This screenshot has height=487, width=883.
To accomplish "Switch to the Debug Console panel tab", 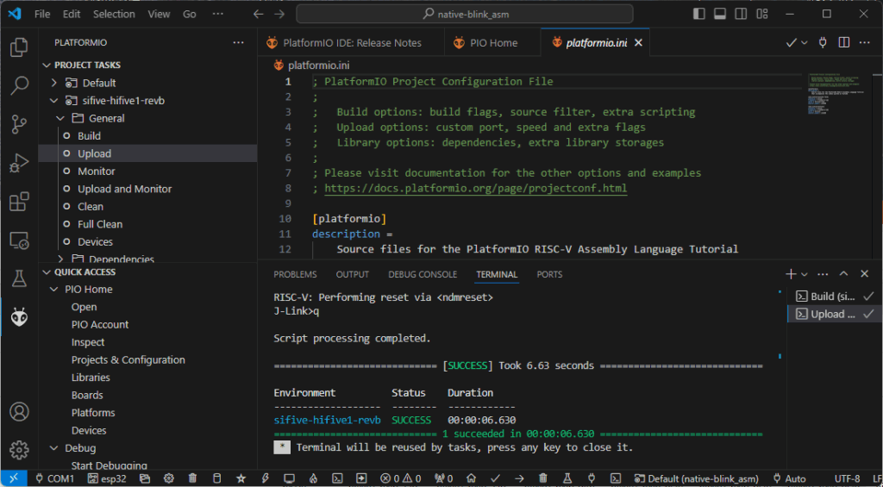I will point(423,274).
